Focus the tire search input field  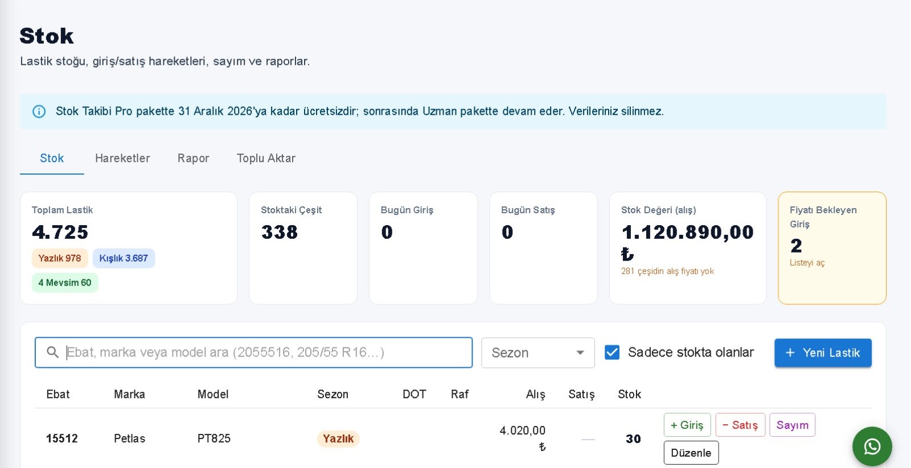point(254,353)
